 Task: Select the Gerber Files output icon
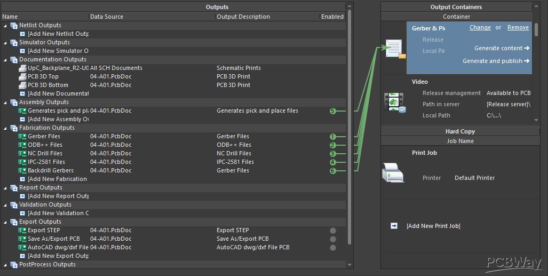point(22,137)
